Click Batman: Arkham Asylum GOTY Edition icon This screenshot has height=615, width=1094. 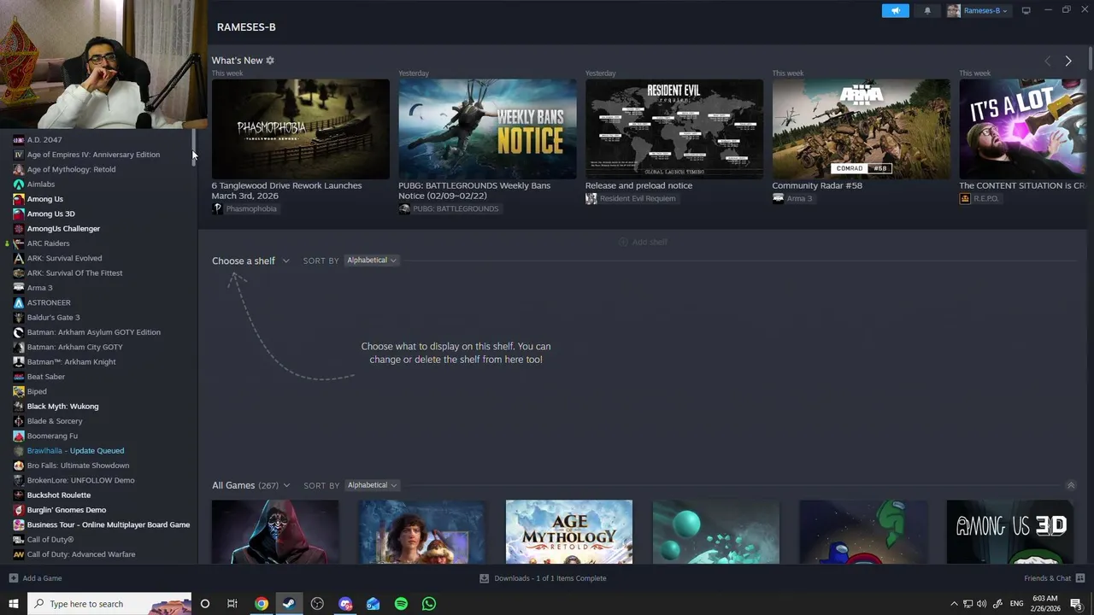19,332
